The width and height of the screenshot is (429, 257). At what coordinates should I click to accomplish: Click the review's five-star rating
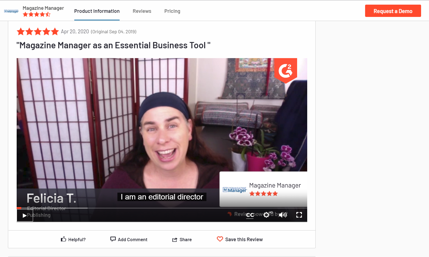(x=38, y=32)
